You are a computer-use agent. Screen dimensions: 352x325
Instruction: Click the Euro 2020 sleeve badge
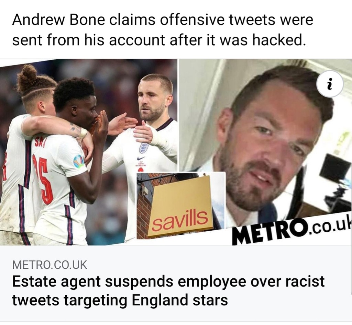tap(79, 161)
